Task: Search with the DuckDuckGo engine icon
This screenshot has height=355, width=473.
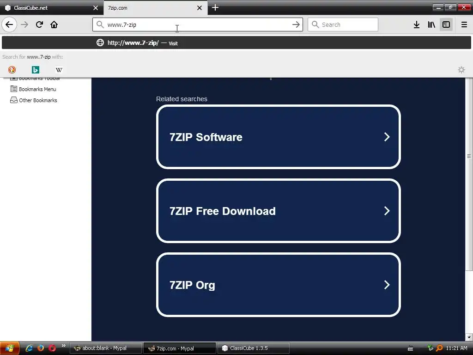Action: pos(12,70)
